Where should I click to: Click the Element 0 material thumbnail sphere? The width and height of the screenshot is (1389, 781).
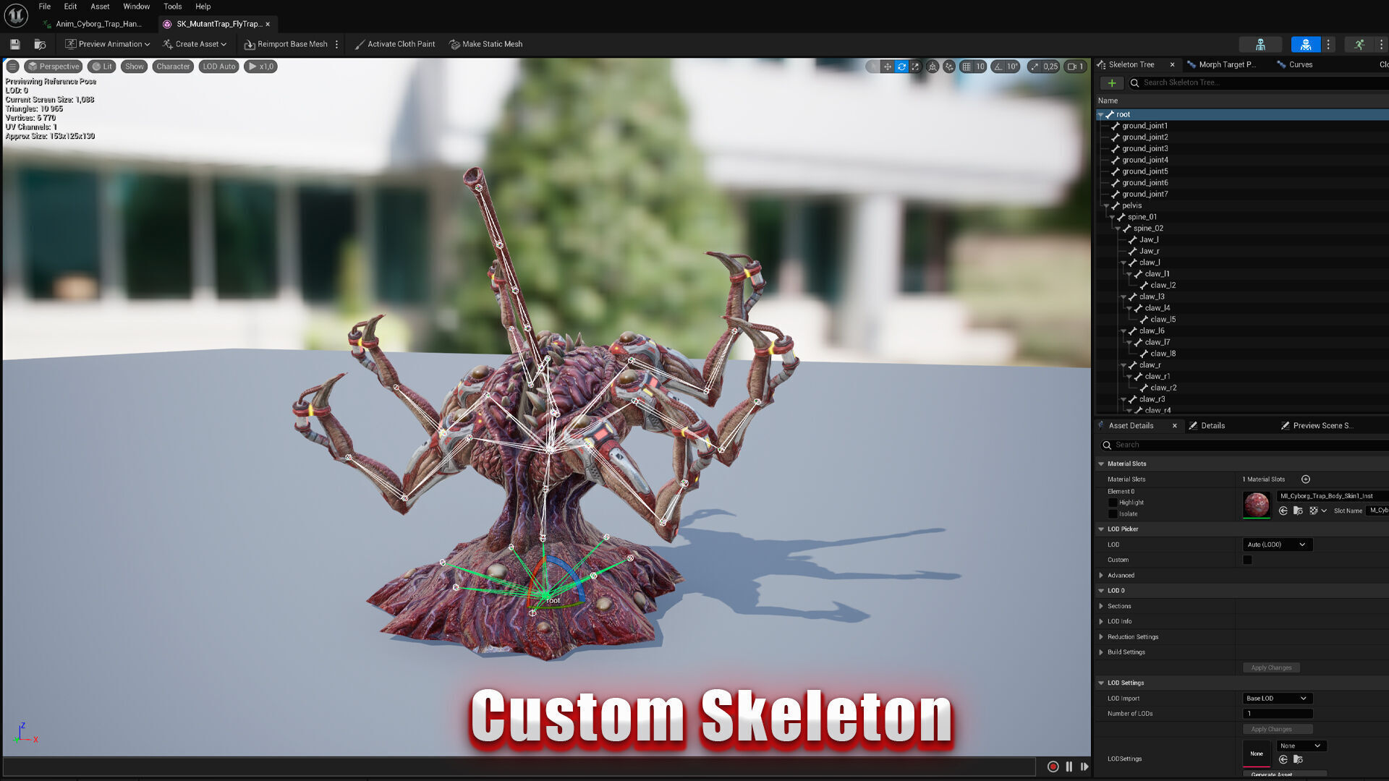tap(1257, 504)
